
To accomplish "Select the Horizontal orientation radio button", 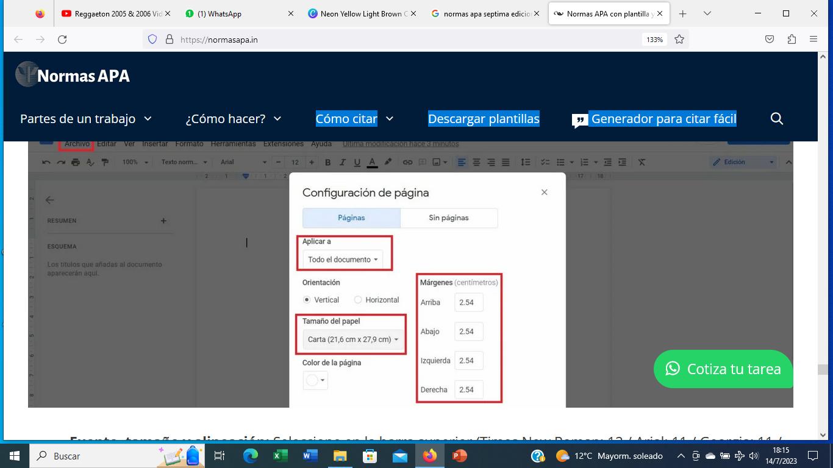I will click(x=358, y=300).
